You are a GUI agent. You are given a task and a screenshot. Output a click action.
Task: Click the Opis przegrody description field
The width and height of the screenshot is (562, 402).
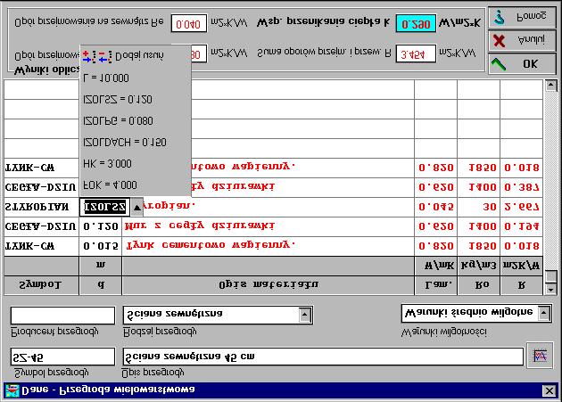coord(323,357)
